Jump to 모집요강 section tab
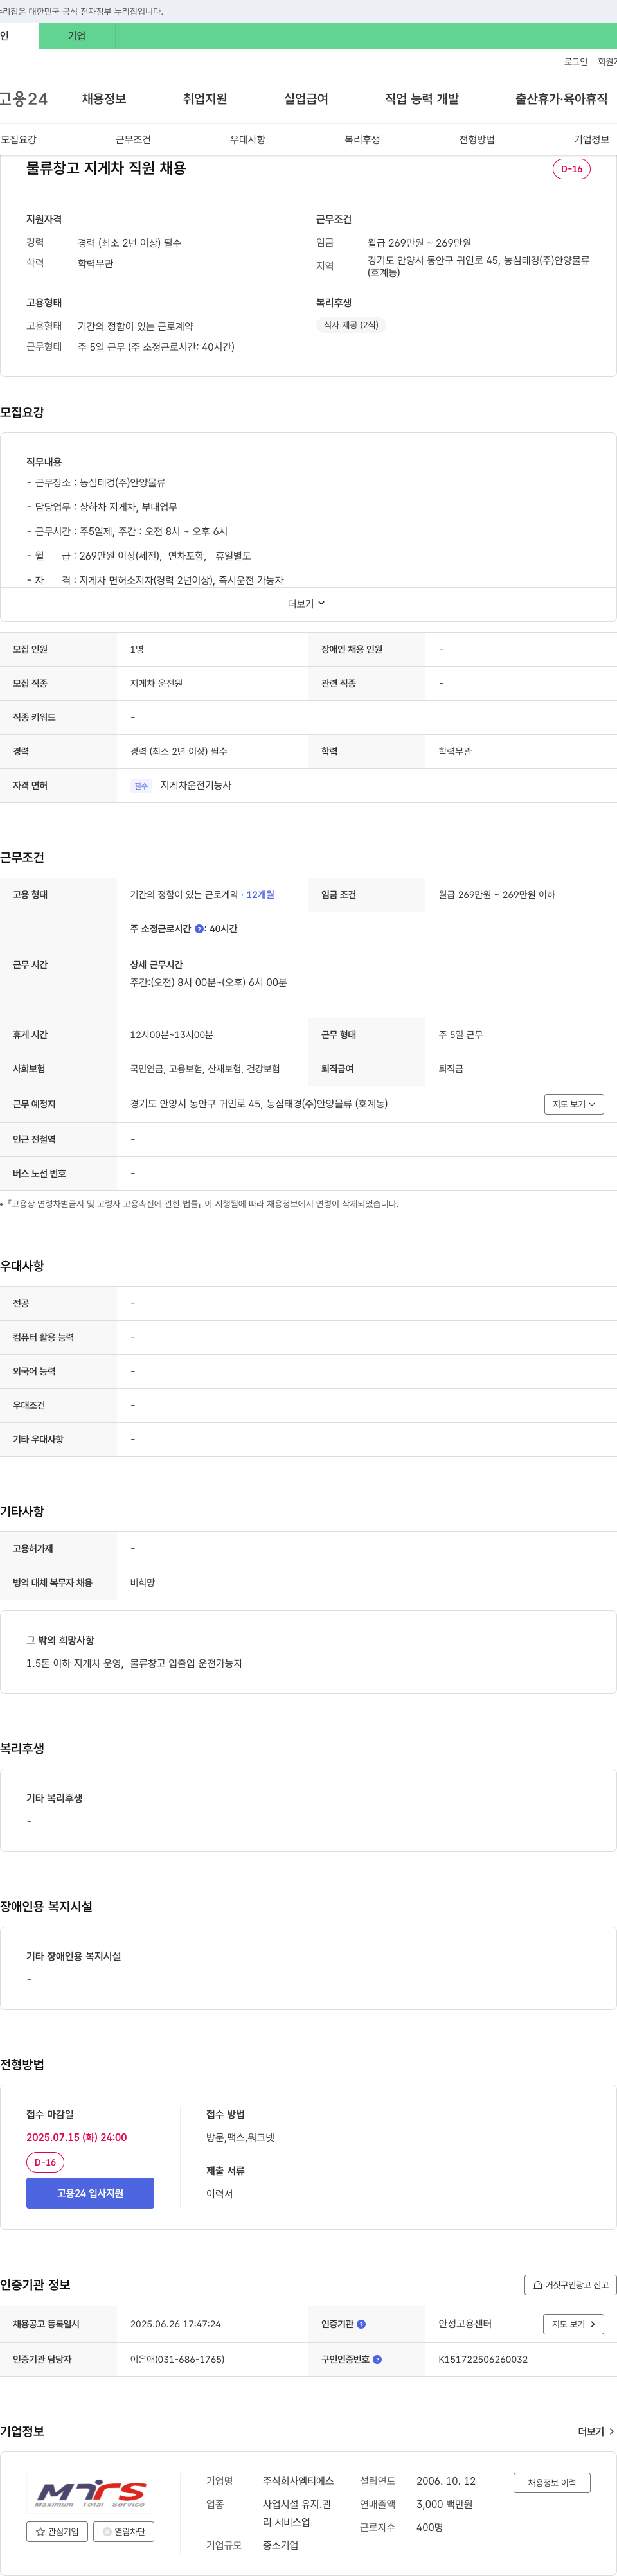This screenshot has width=617, height=2576. (19, 140)
